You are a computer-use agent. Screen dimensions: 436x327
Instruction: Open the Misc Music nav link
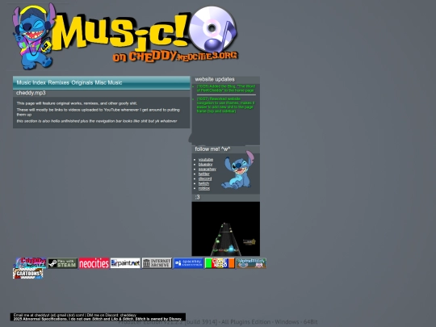(108, 82)
